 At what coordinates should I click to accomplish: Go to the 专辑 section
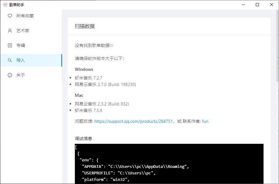click(x=31, y=45)
